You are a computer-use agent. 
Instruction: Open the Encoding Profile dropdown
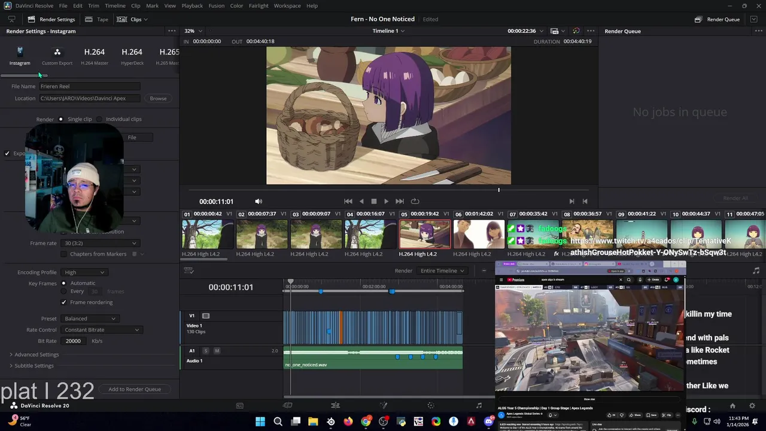click(85, 272)
